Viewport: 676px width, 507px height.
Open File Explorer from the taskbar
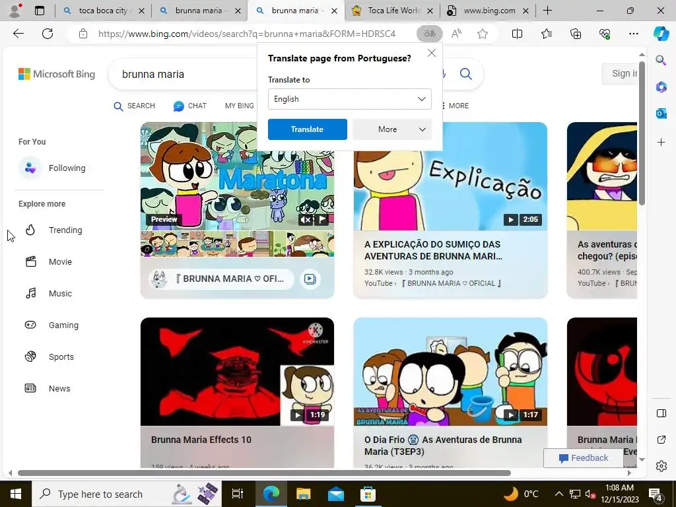(x=303, y=494)
